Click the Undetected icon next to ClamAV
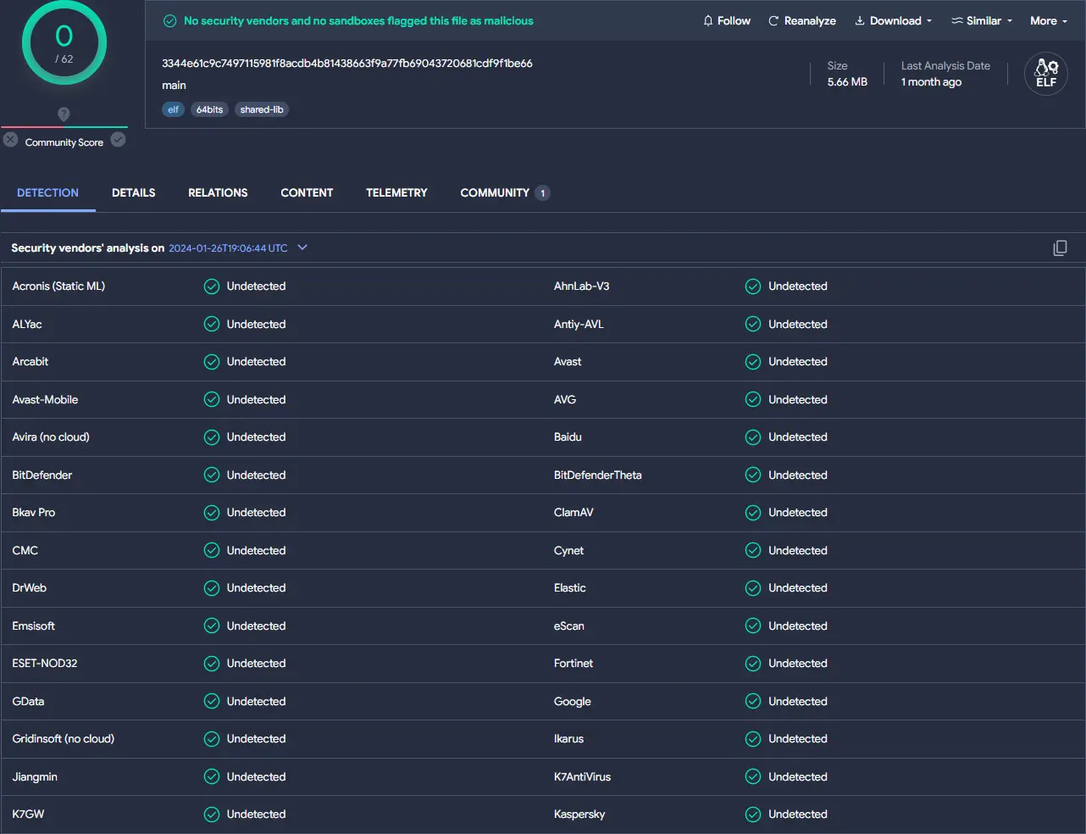1086x834 pixels. point(752,512)
